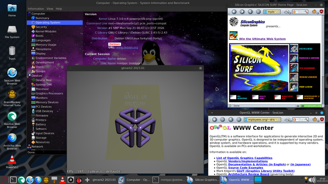The image size is (328, 184).
Task: Open the Help menu
Action: click(59, 9)
